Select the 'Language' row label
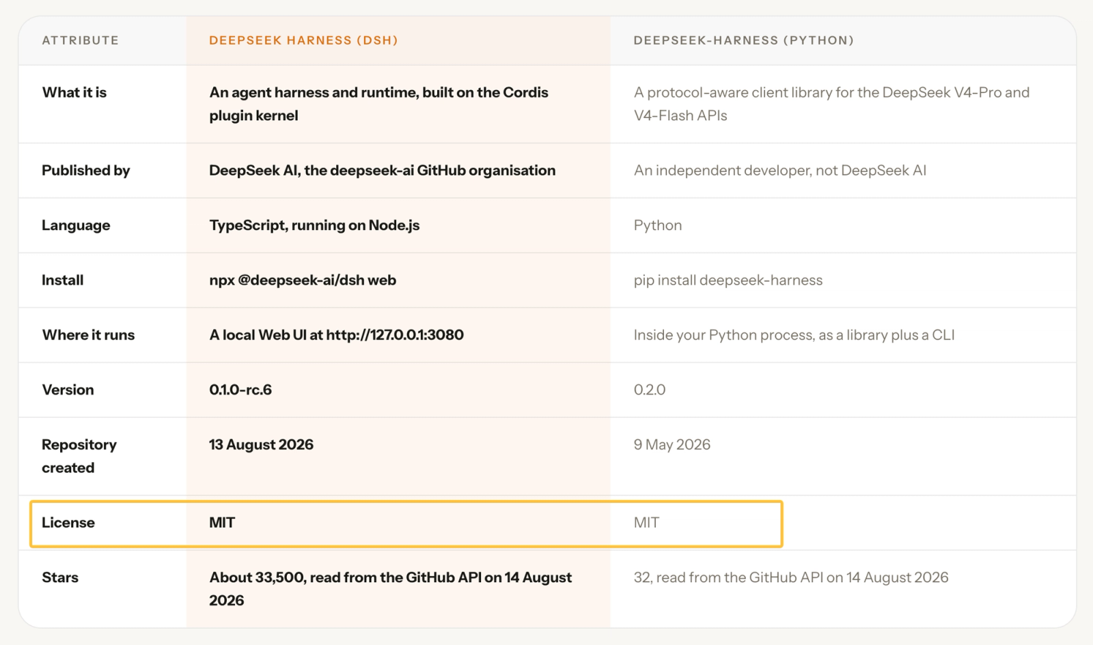This screenshot has height=645, width=1093. point(76,225)
